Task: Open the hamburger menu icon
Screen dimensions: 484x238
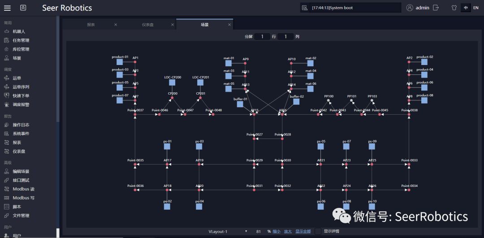Action: (x=7, y=8)
